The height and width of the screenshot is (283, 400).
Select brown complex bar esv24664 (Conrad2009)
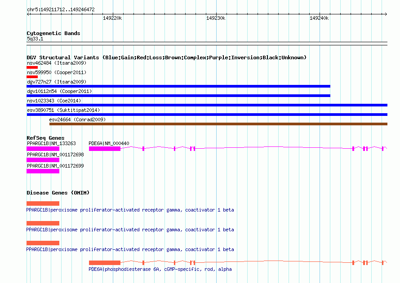tap(218, 124)
